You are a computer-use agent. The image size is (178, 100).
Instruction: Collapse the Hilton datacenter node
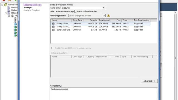click(x=6, y=13)
